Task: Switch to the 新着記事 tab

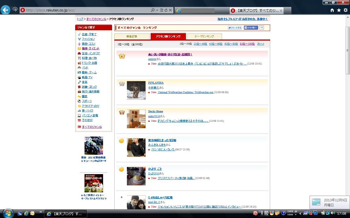Action: click(x=132, y=37)
